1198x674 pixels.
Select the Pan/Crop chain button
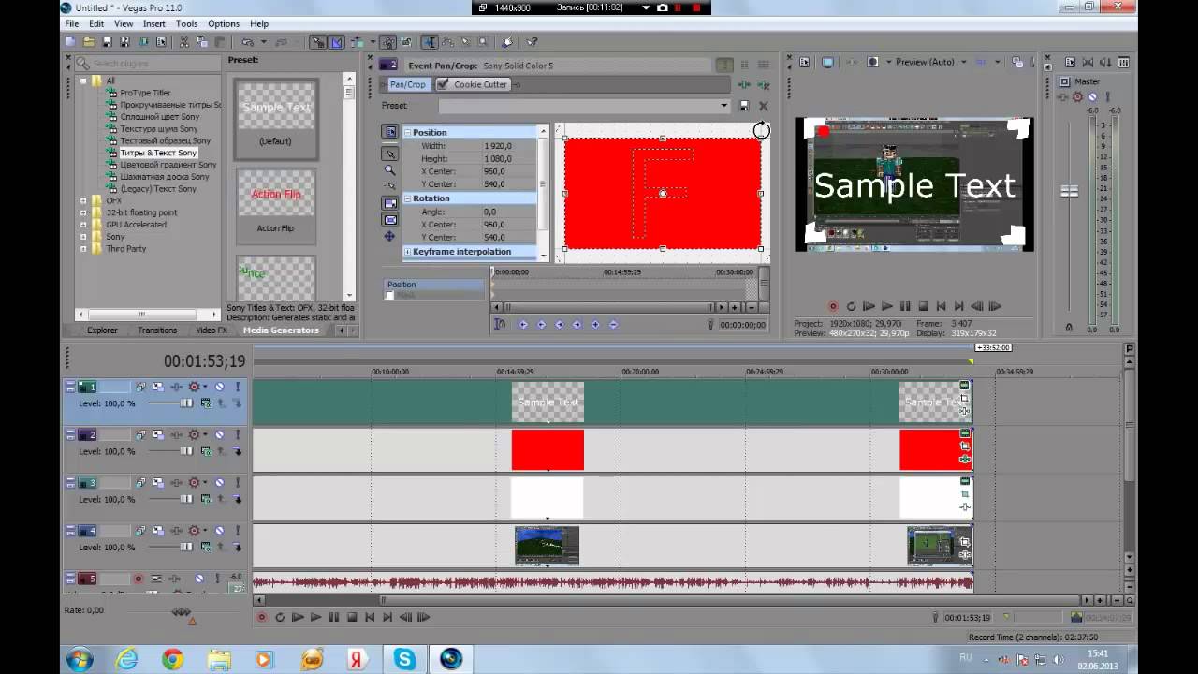408,84
